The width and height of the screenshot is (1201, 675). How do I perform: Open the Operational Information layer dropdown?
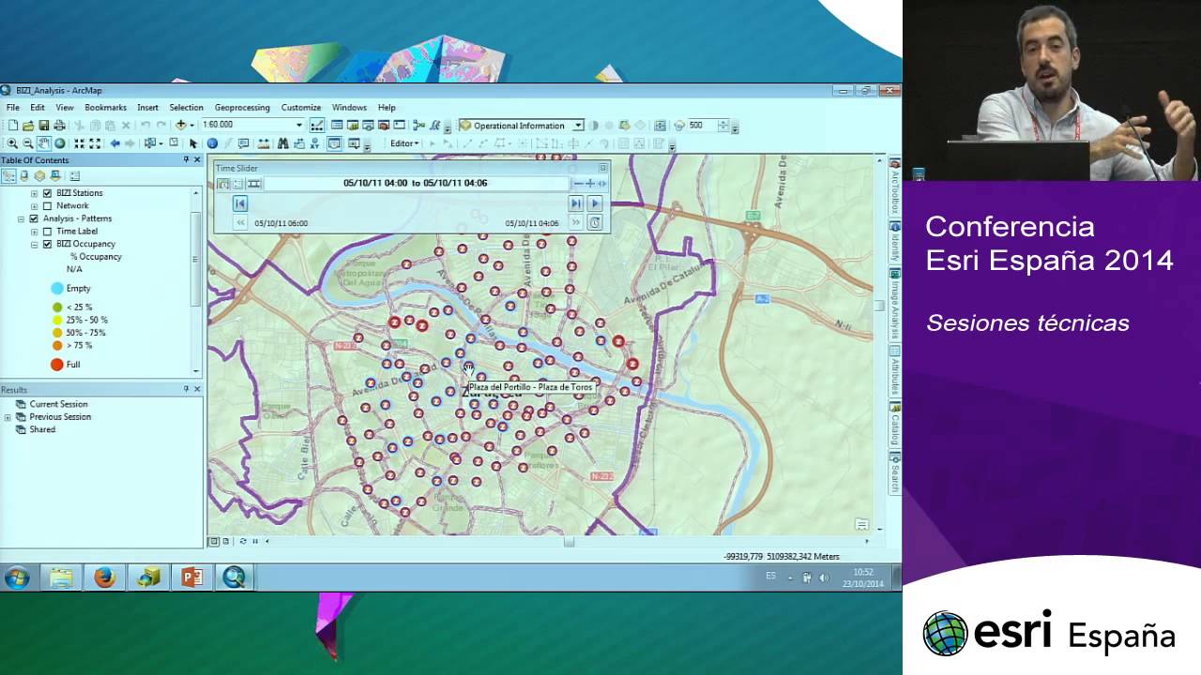pos(578,126)
